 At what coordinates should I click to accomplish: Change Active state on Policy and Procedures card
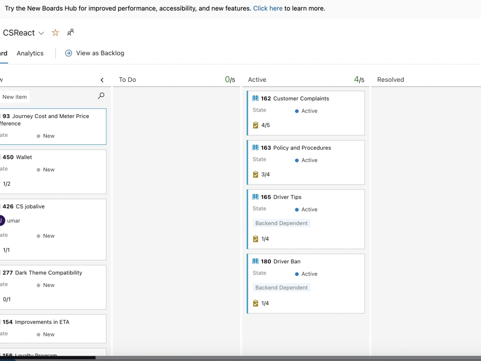tap(306, 160)
